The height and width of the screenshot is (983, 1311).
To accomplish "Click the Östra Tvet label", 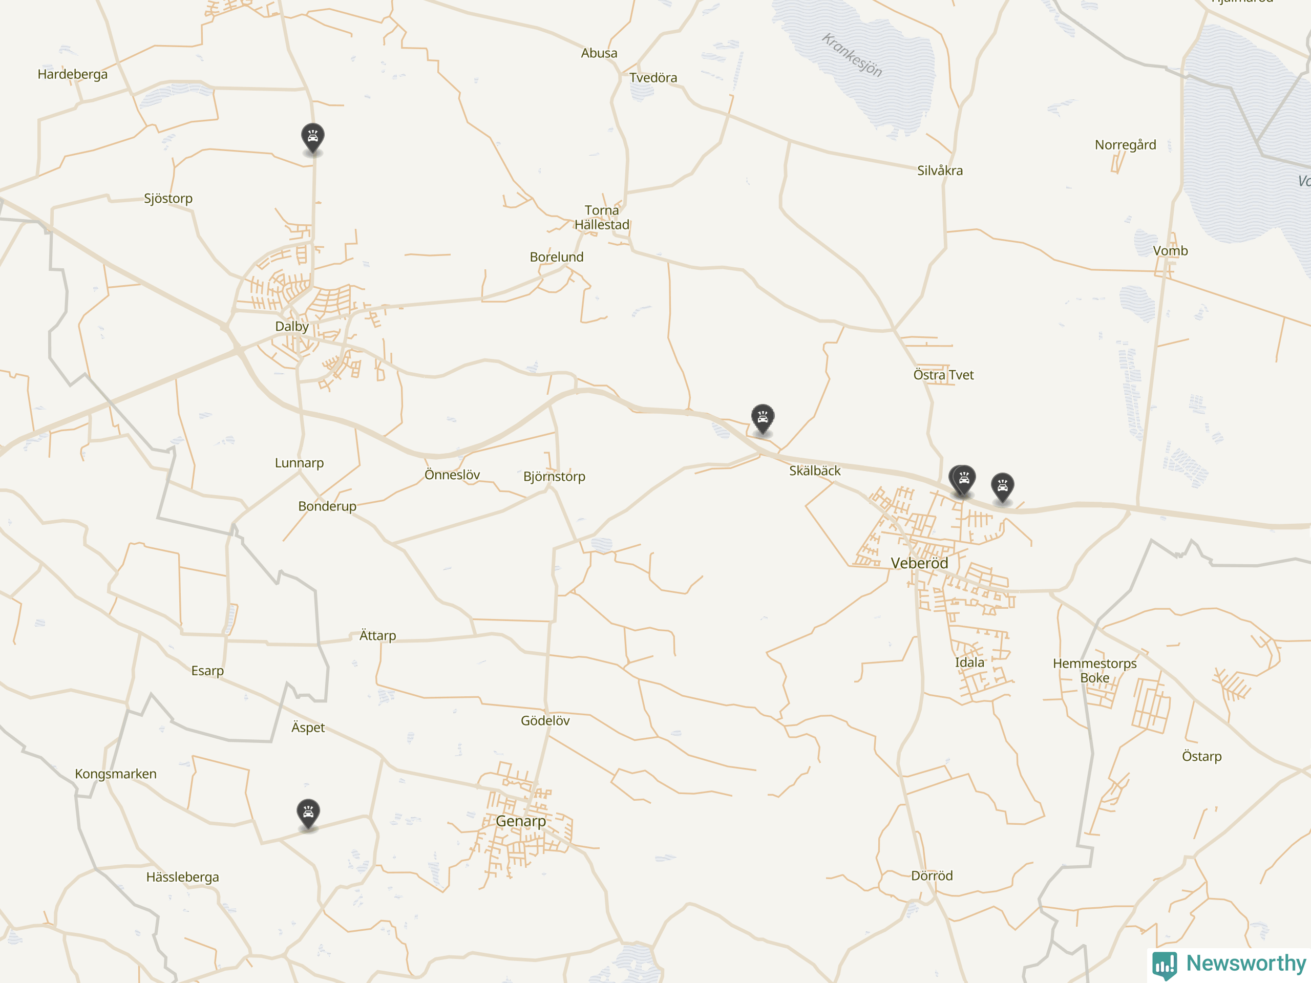I will click(x=943, y=375).
